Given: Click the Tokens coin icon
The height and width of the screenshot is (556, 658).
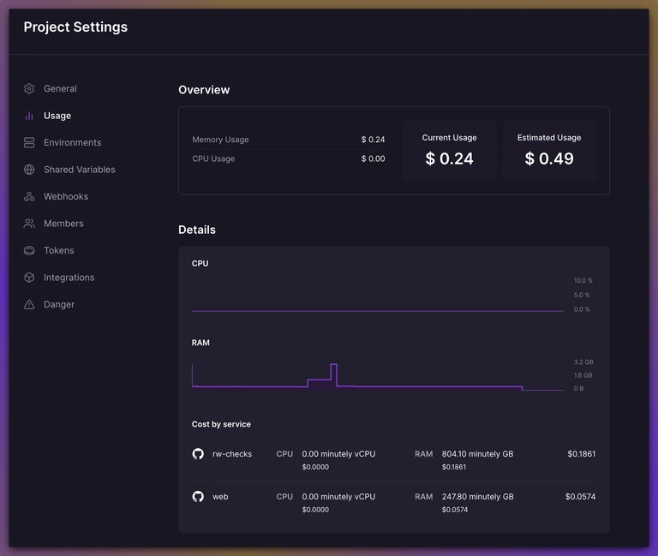Looking at the screenshot, I should tap(29, 250).
